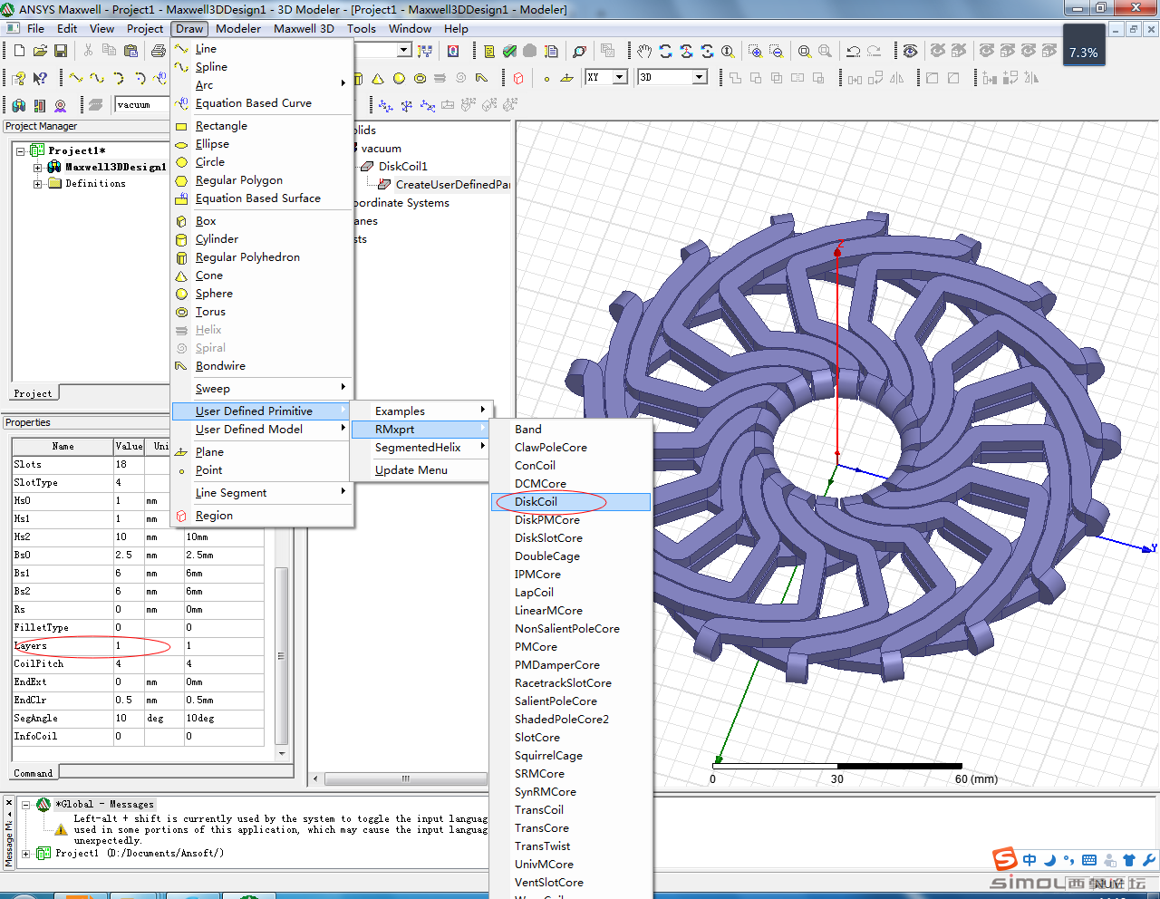
Task: Click the What's This help cursor icon
Action: 40,78
